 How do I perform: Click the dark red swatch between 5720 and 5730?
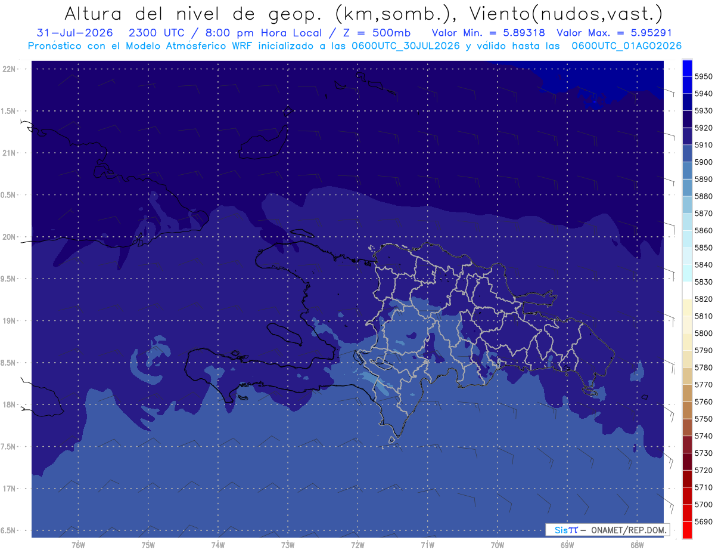(687, 462)
